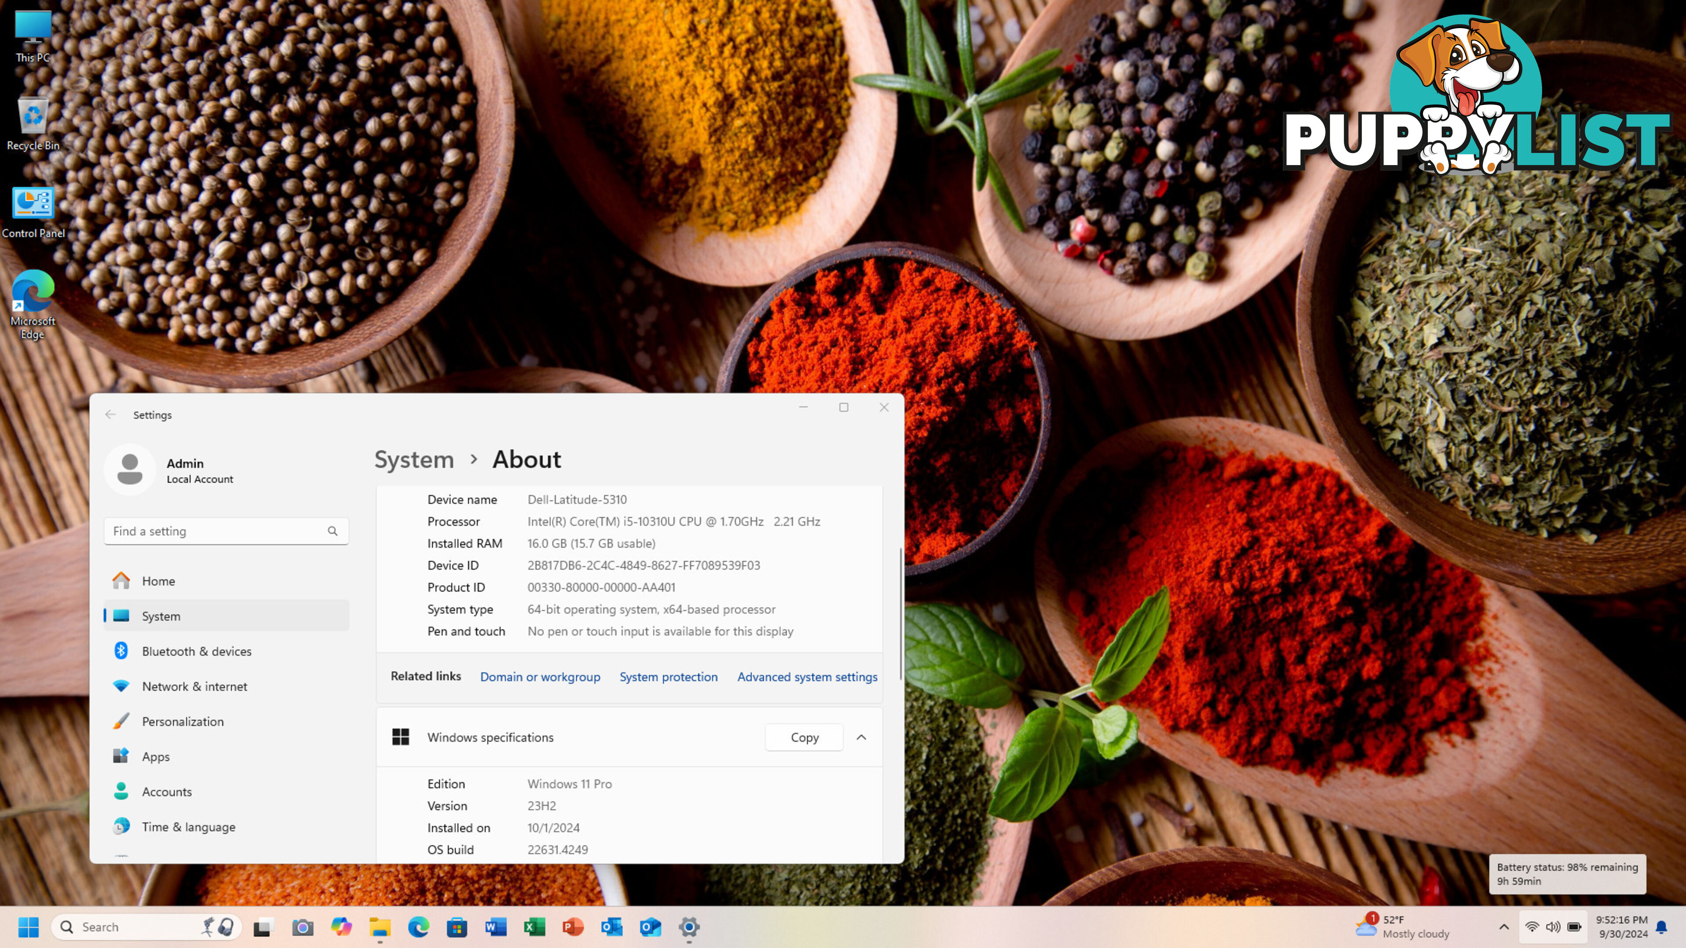Click the volume speaker tray icon
Viewport: 1686px width, 948px height.
point(1553,926)
